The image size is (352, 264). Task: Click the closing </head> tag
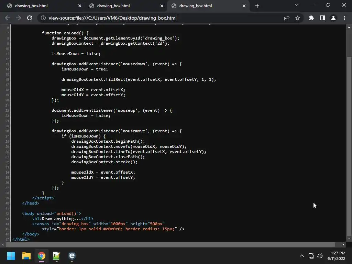click(31, 203)
